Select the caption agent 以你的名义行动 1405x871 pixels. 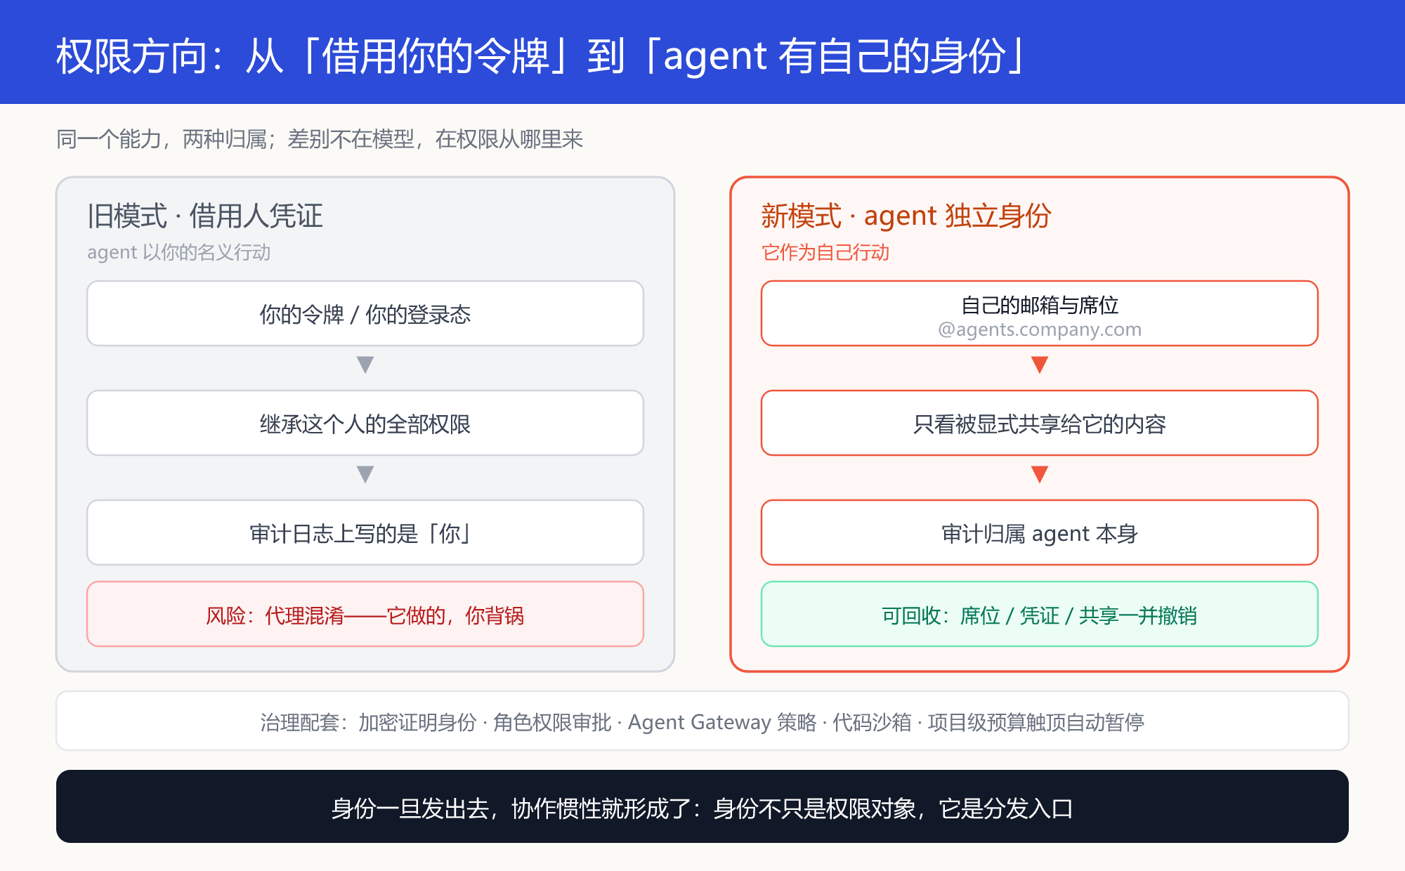coord(178,252)
